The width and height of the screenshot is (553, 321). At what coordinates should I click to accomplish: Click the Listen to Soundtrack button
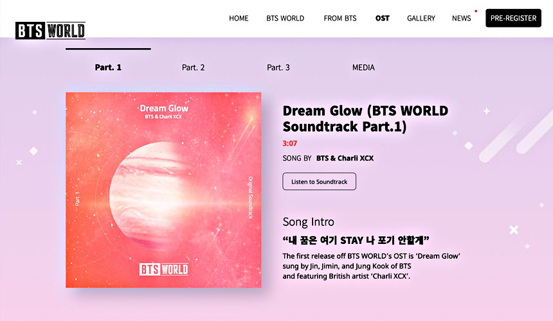(319, 181)
